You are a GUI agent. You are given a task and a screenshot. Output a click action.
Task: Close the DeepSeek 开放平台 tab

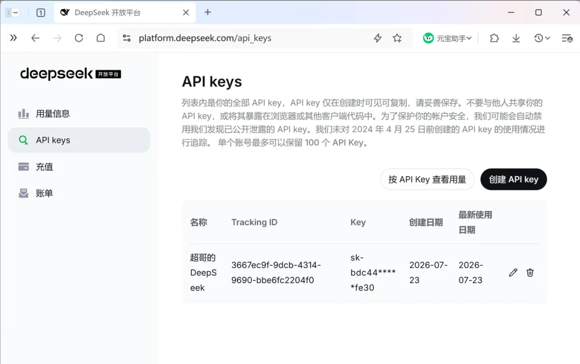(186, 12)
